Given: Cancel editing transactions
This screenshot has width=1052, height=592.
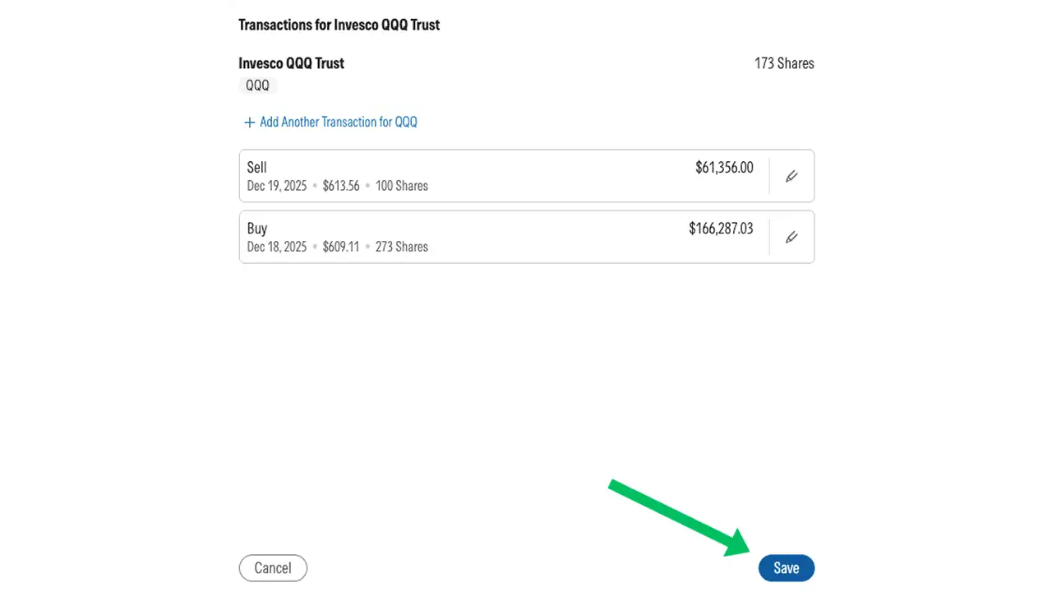Looking at the screenshot, I should 273,567.
